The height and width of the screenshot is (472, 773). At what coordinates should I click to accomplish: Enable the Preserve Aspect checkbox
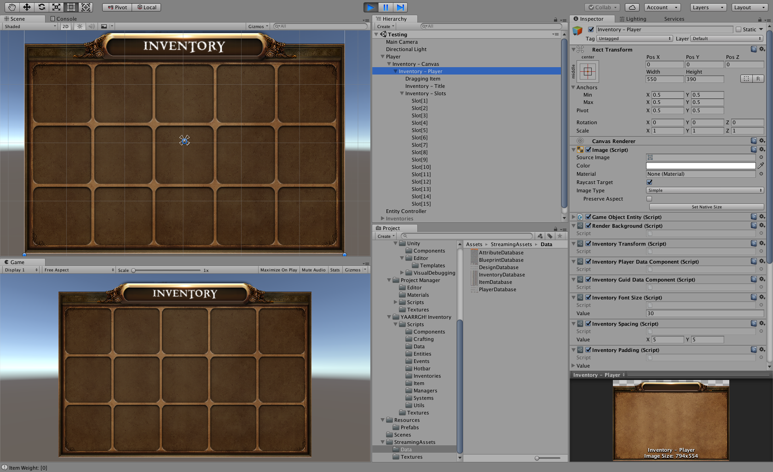(x=649, y=199)
